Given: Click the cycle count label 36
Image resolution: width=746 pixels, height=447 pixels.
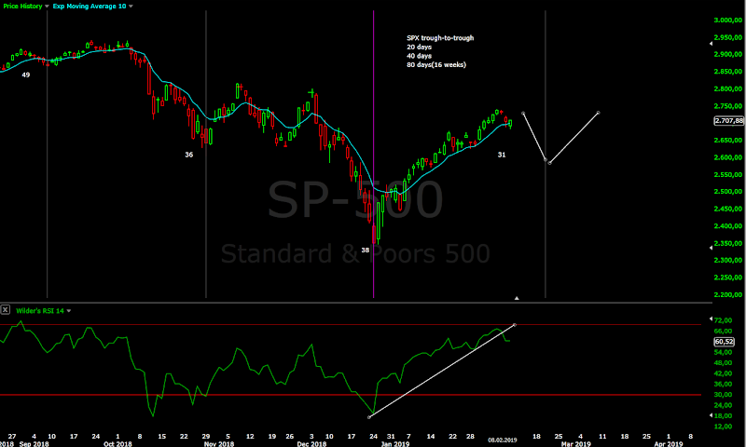Looking at the screenshot, I should coord(189,155).
